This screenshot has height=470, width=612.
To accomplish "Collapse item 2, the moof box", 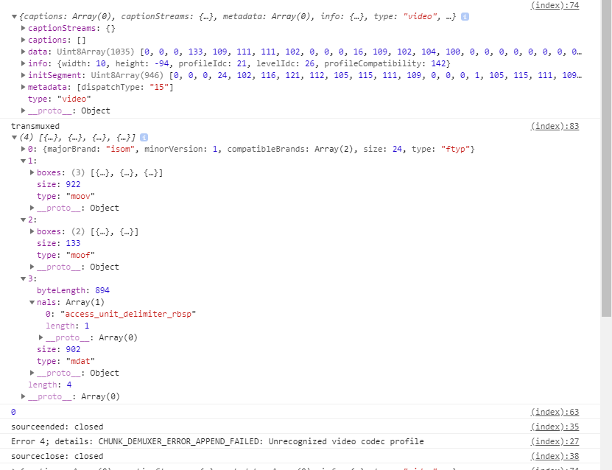I will (24, 219).
